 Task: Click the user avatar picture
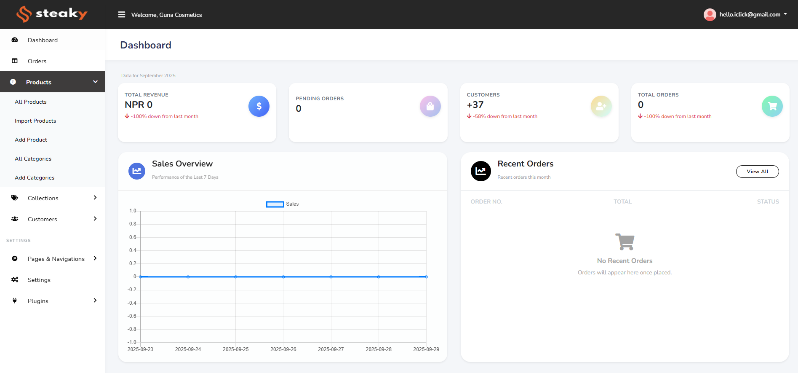(710, 15)
